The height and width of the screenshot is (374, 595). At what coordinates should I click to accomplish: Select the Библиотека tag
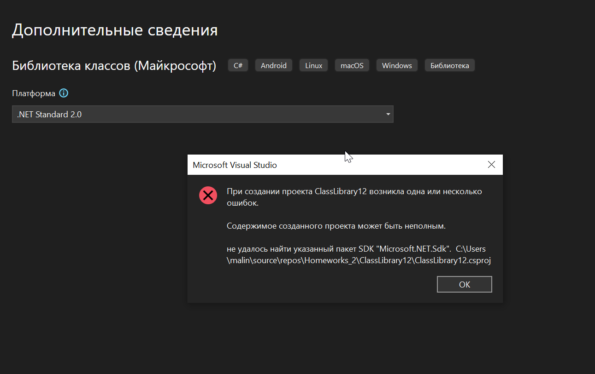450,65
